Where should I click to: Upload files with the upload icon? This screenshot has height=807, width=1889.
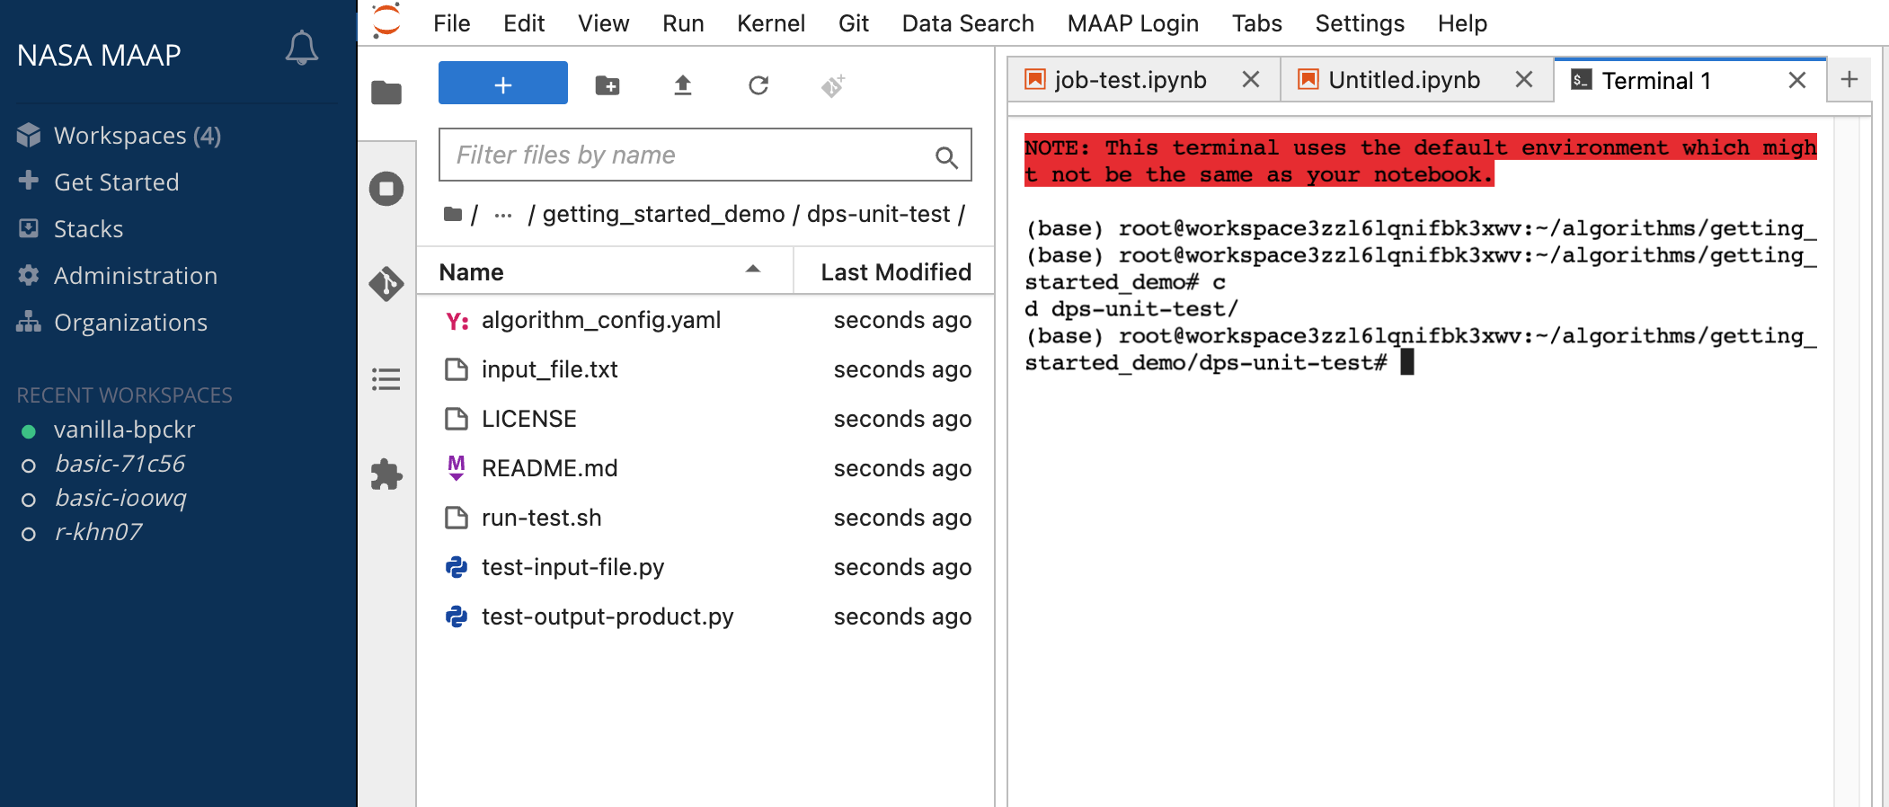tap(683, 85)
